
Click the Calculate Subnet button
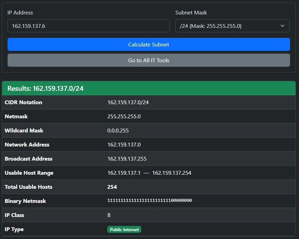point(148,44)
